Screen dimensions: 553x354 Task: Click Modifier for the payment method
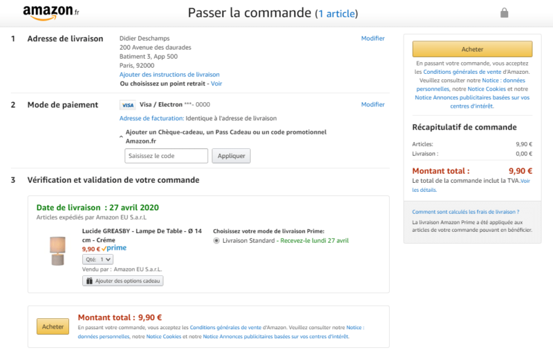(373, 105)
